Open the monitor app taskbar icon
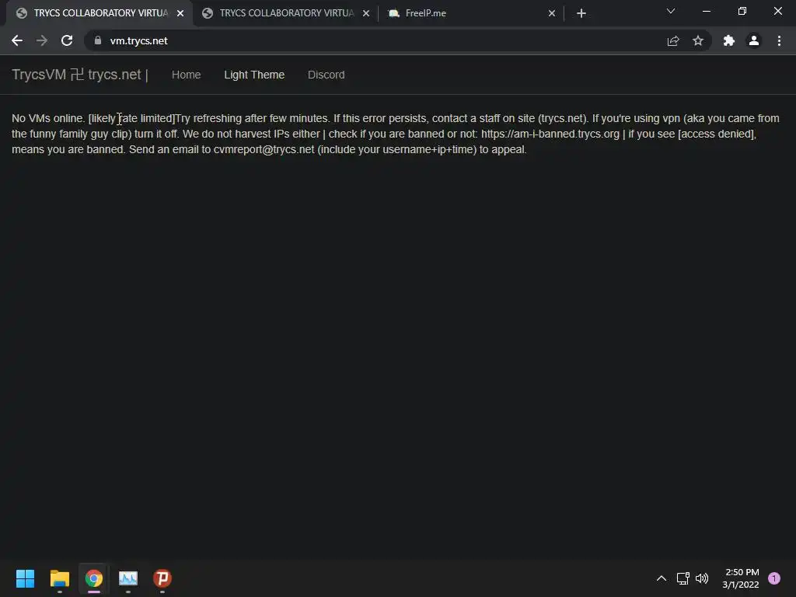Screen dimensions: 796x597 click(x=128, y=578)
